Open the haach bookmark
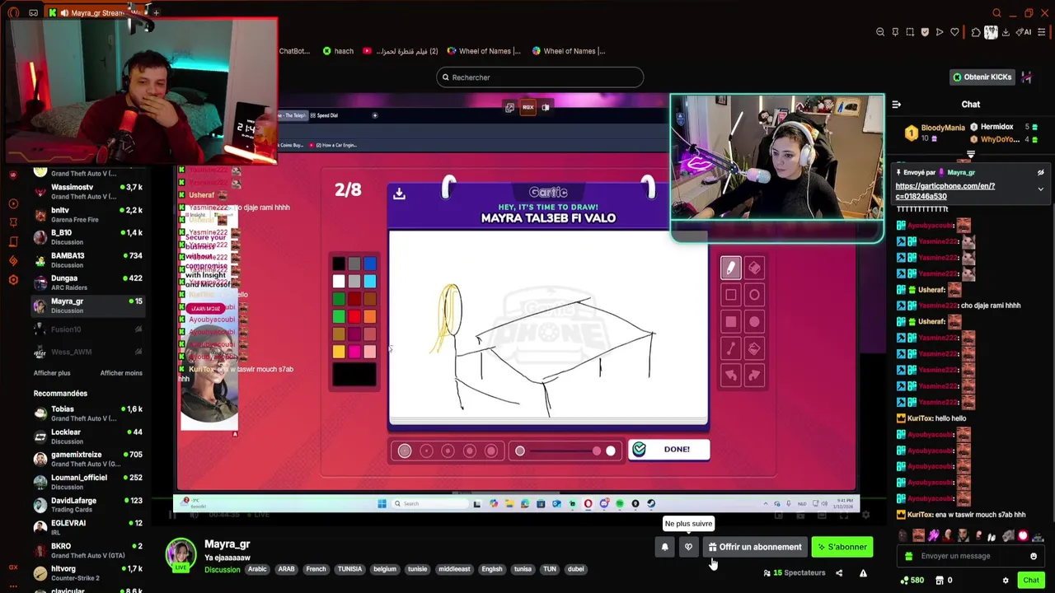Viewport: 1055px width, 593px height. [338, 51]
